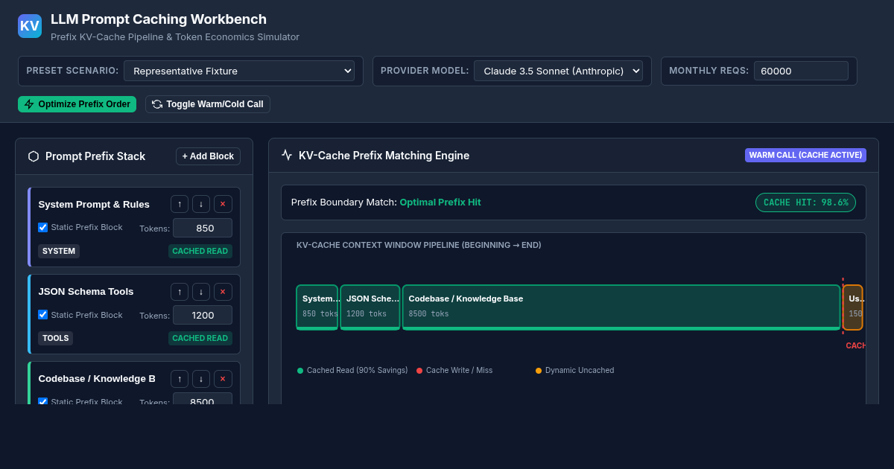Click Optimize Prefix Order button
The height and width of the screenshot is (469, 894).
[x=77, y=104]
